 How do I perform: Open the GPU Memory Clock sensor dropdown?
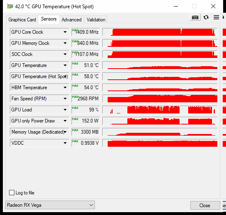pyautogui.click(x=65, y=43)
